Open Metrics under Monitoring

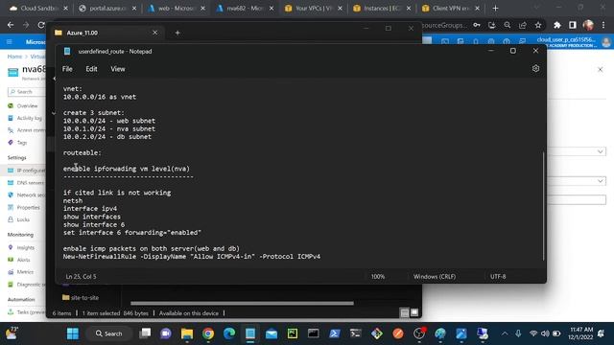click(25, 272)
